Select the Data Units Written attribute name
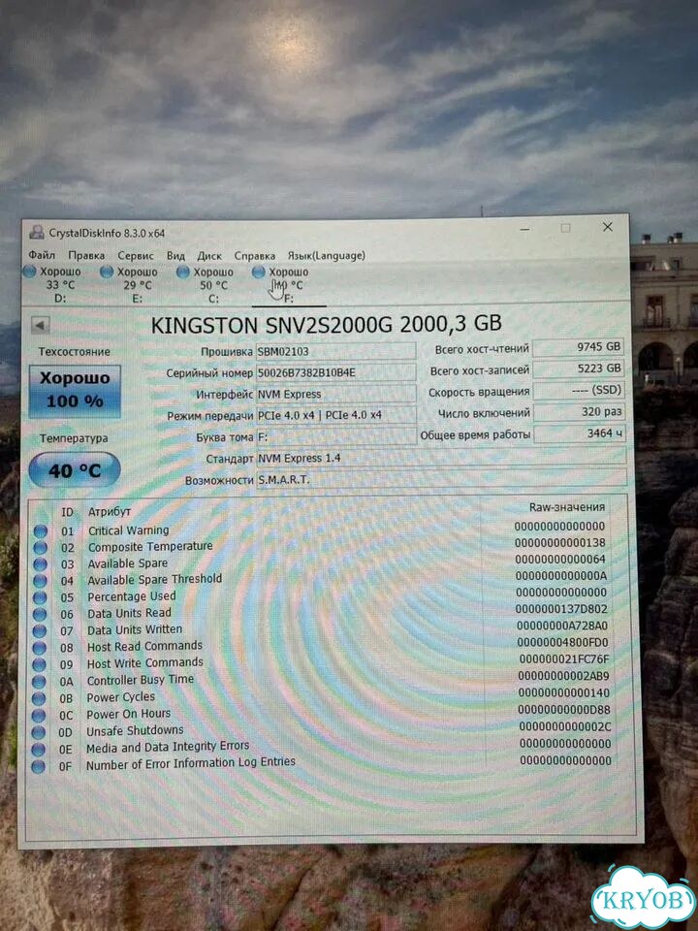Image resolution: width=698 pixels, height=931 pixels. (x=135, y=629)
